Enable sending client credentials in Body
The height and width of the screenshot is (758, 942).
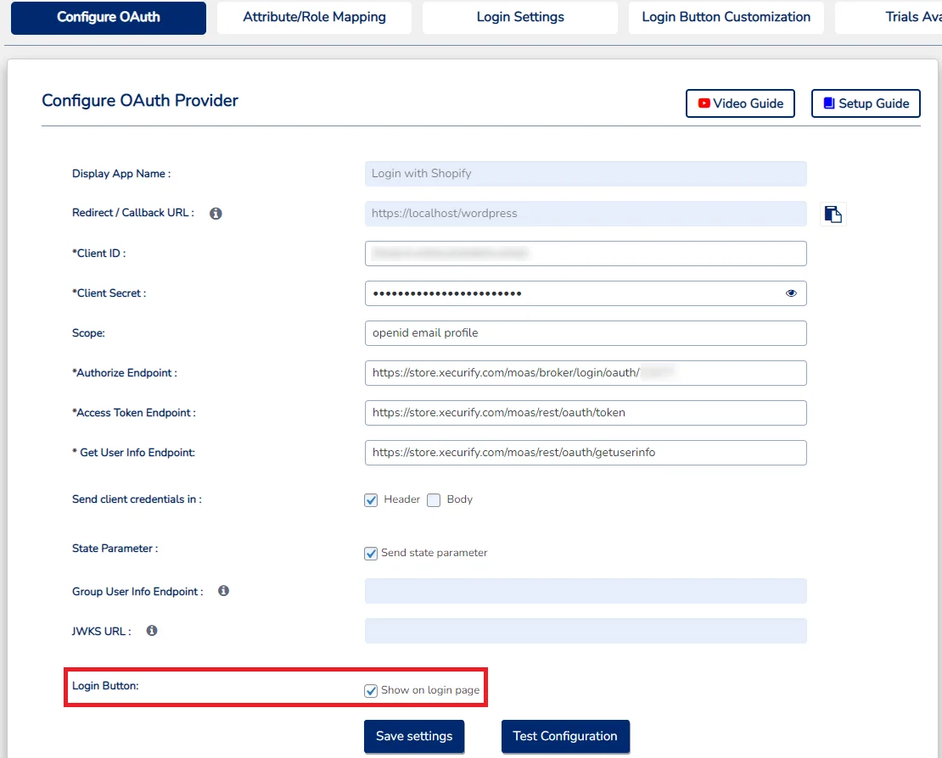433,500
